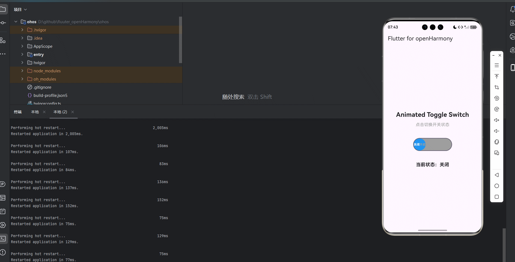Click the project tree vertical scrollbar

(x=180, y=40)
